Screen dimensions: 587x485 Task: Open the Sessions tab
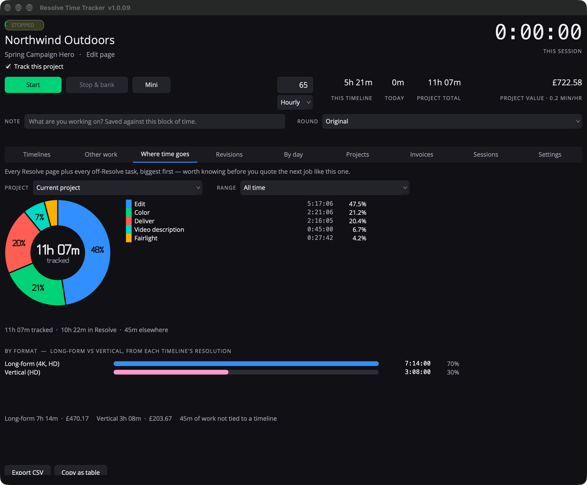click(x=486, y=154)
